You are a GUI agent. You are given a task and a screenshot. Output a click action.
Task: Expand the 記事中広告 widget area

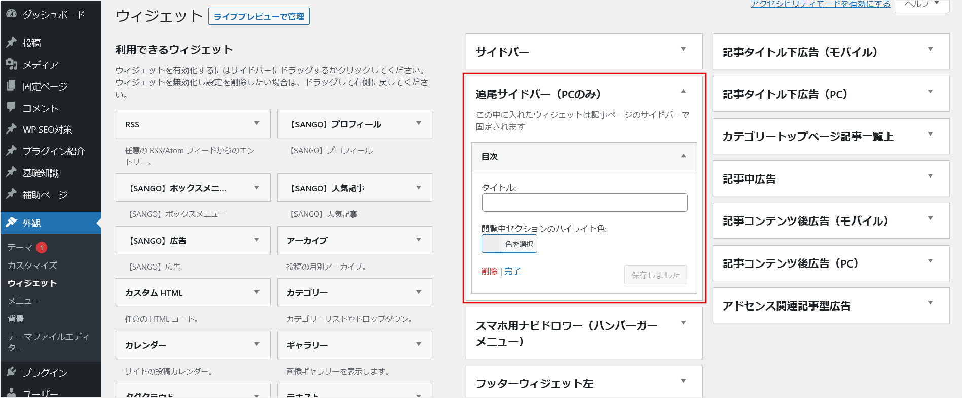coord(930,176)
